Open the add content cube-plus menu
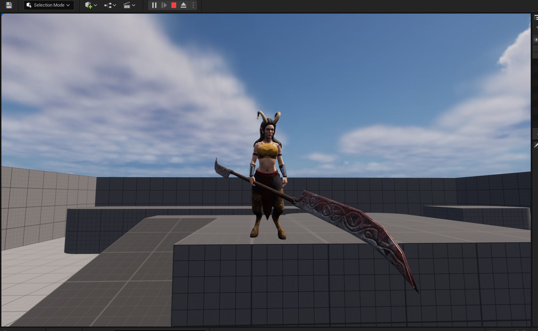This screenshot has height=331, width=538. coord(91,5)
